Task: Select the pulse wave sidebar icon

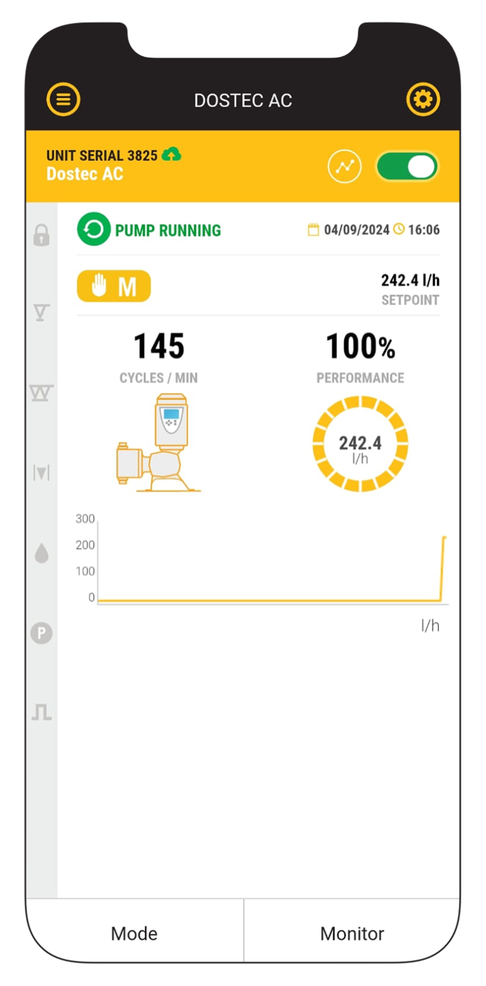Action: click(42, 712)
